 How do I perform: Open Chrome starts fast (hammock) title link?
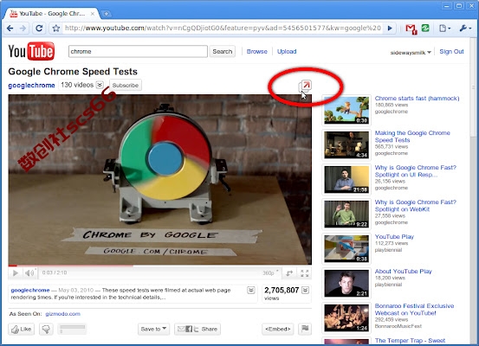pos(417,99)
